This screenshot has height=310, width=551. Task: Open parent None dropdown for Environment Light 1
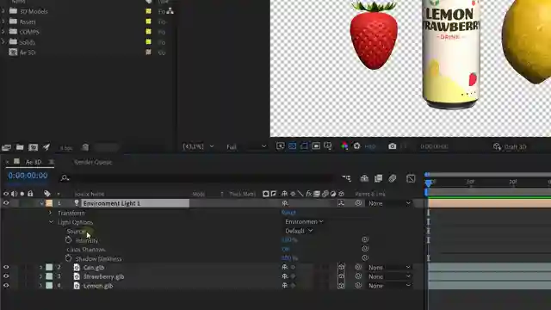[389, 203]
